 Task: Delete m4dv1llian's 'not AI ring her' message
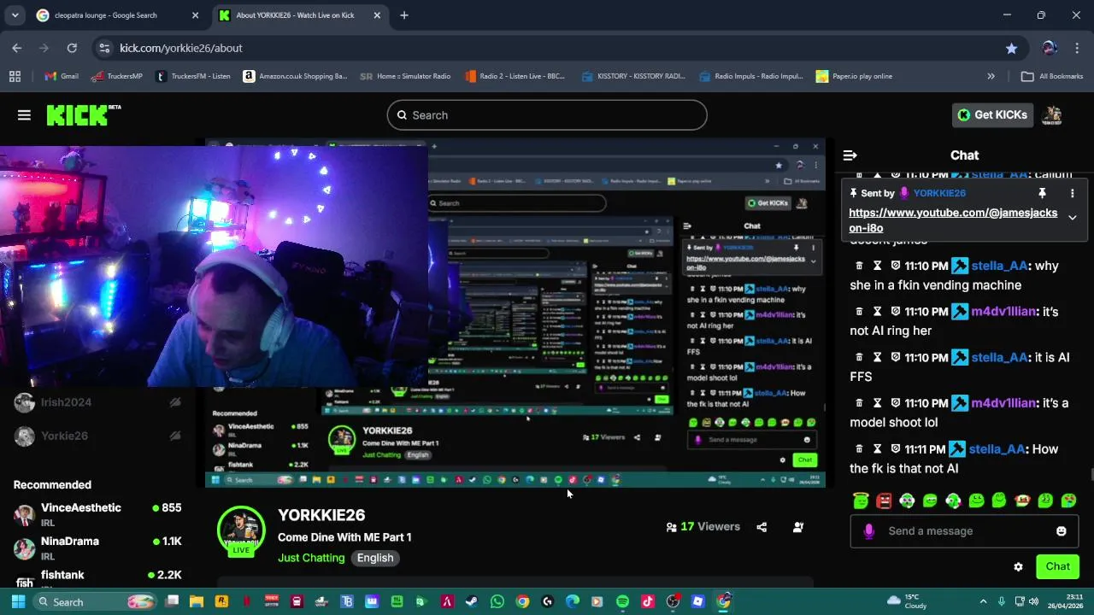(859, 312)
